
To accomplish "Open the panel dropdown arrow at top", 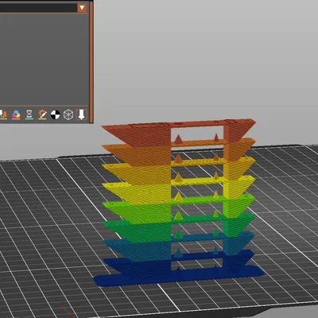I will click(x=82, y=8).
